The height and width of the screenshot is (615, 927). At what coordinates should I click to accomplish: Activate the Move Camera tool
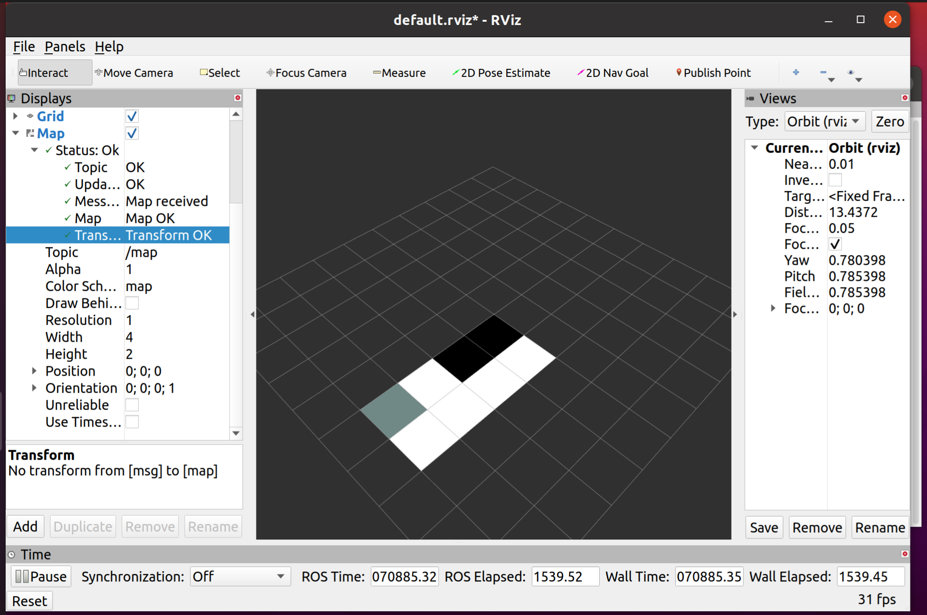[134, 73]
